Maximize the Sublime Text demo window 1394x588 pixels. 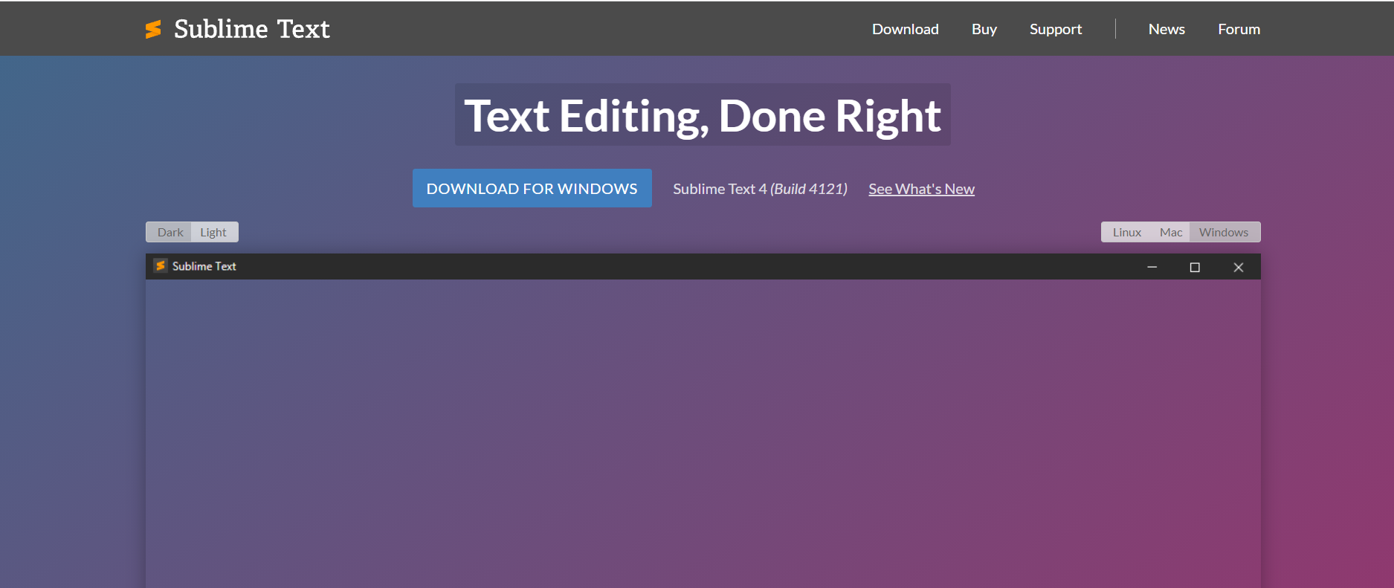click(x=1195, y=267)
